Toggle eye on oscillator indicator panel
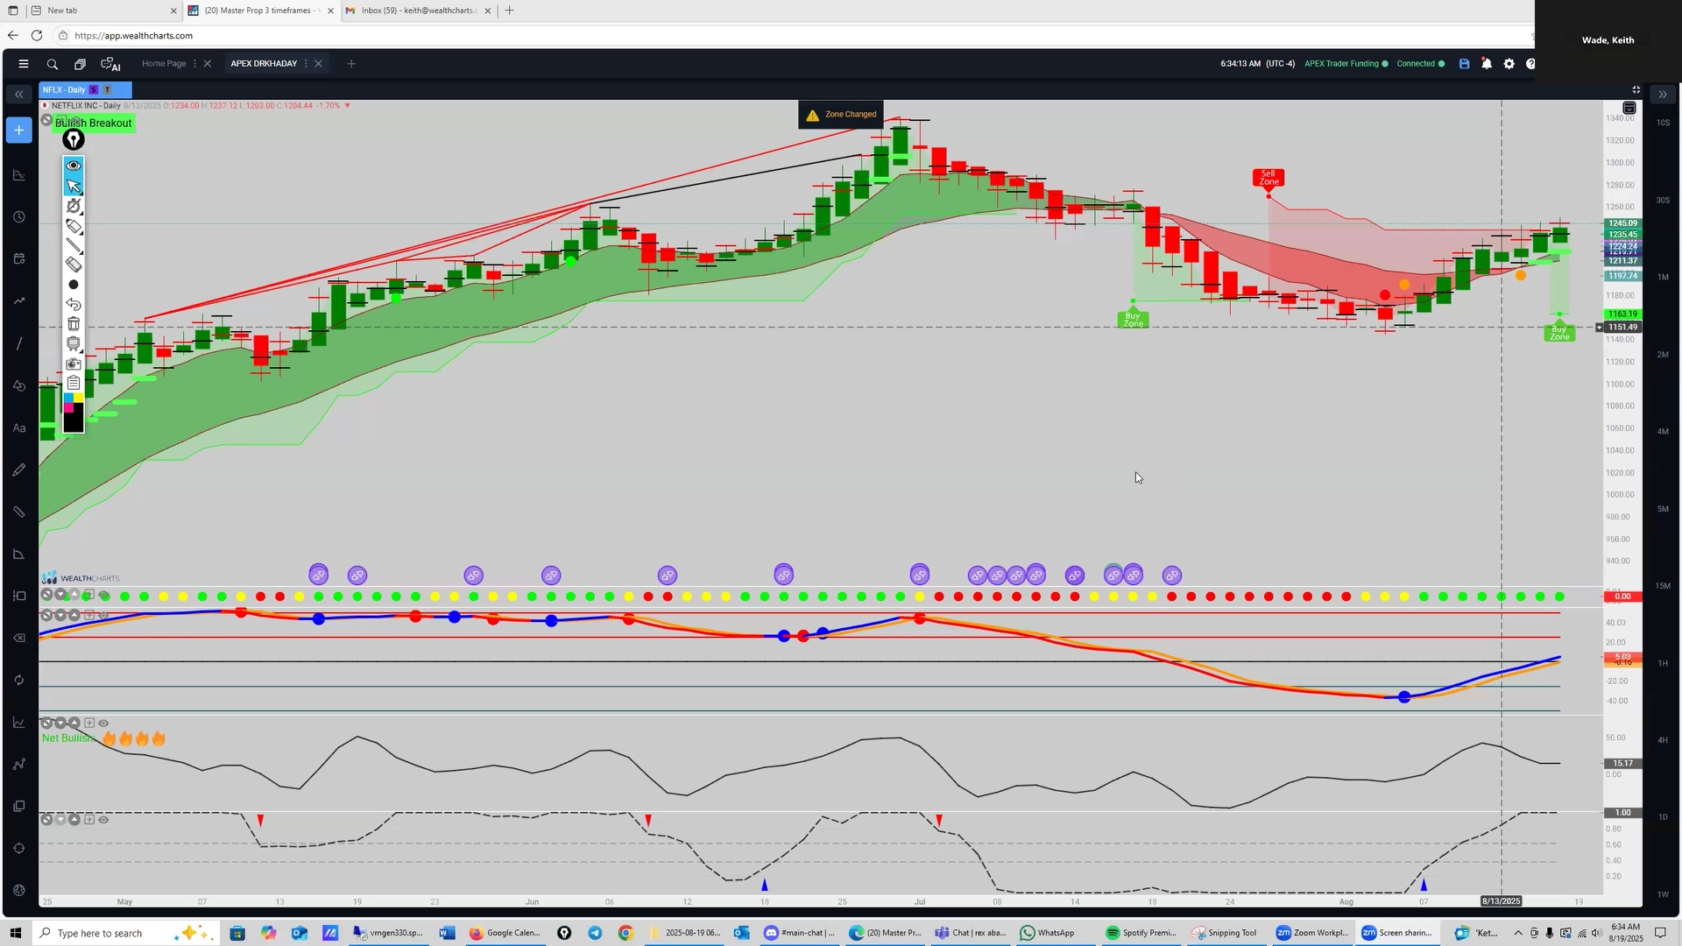Screen dimensions: 1682x946 click(103, 616)
